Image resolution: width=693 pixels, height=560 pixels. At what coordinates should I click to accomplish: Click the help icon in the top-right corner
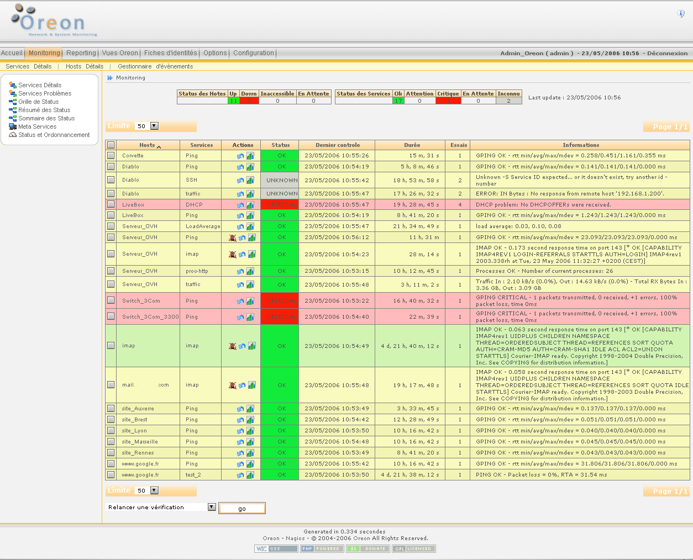[x=681, y=13]
